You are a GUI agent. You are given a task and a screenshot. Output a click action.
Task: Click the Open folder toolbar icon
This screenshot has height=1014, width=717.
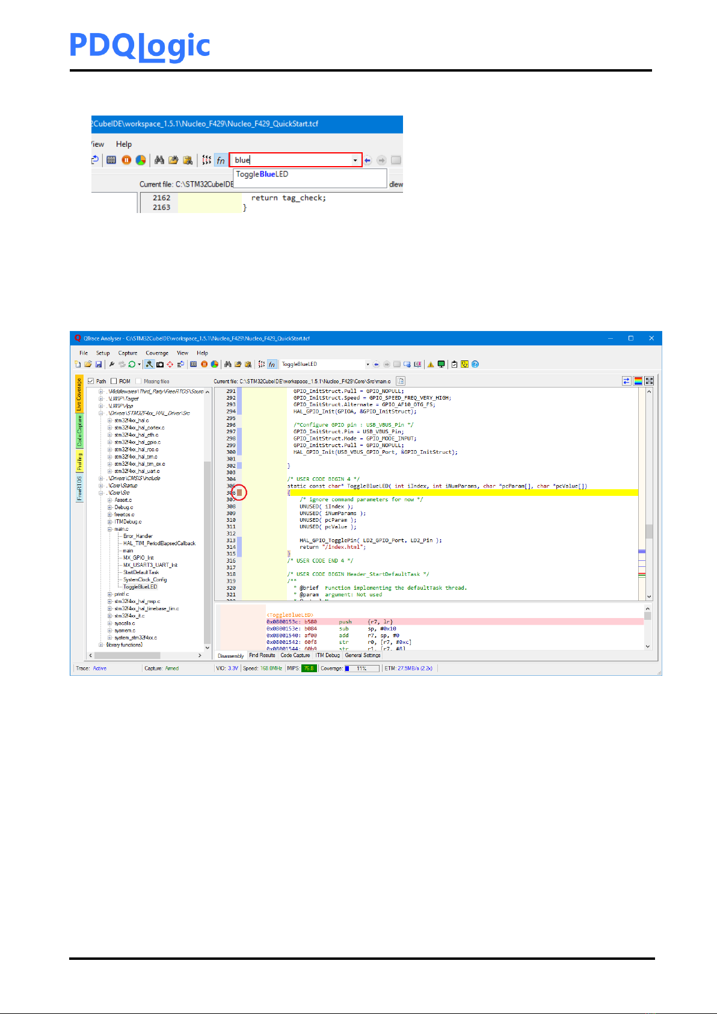point(88,364)
